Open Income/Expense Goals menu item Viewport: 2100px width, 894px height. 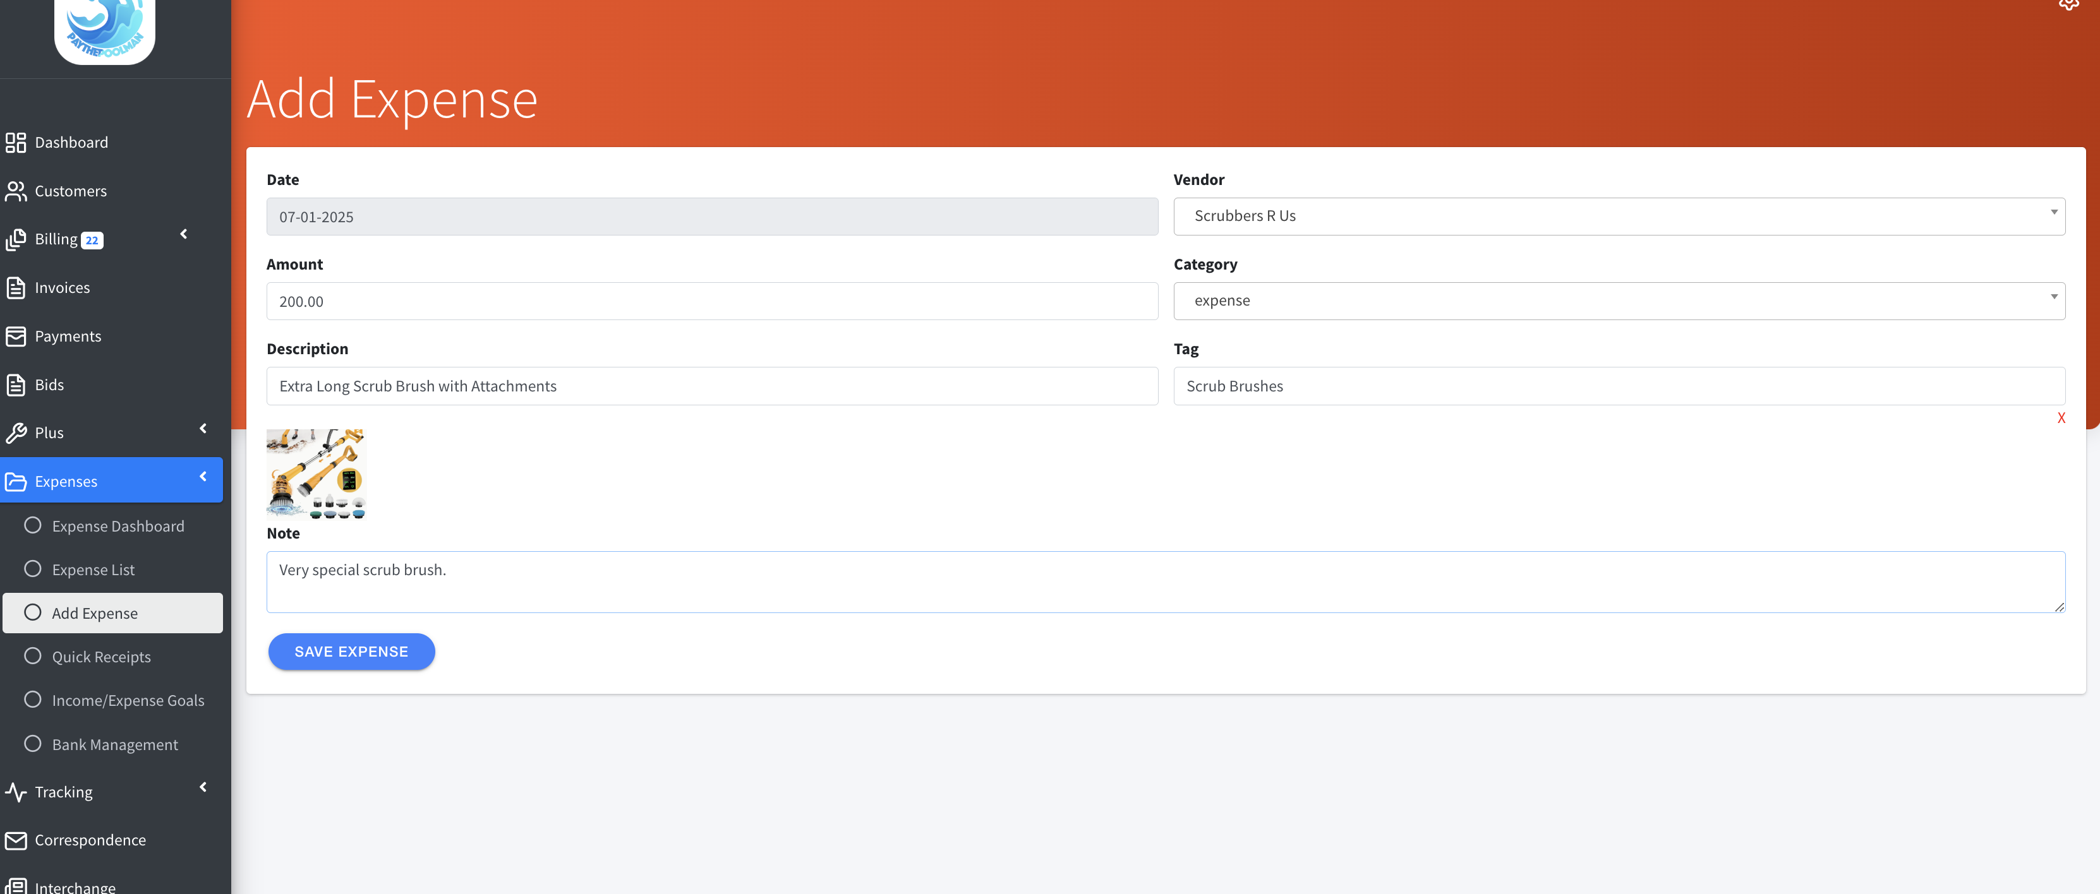[128, 700]
